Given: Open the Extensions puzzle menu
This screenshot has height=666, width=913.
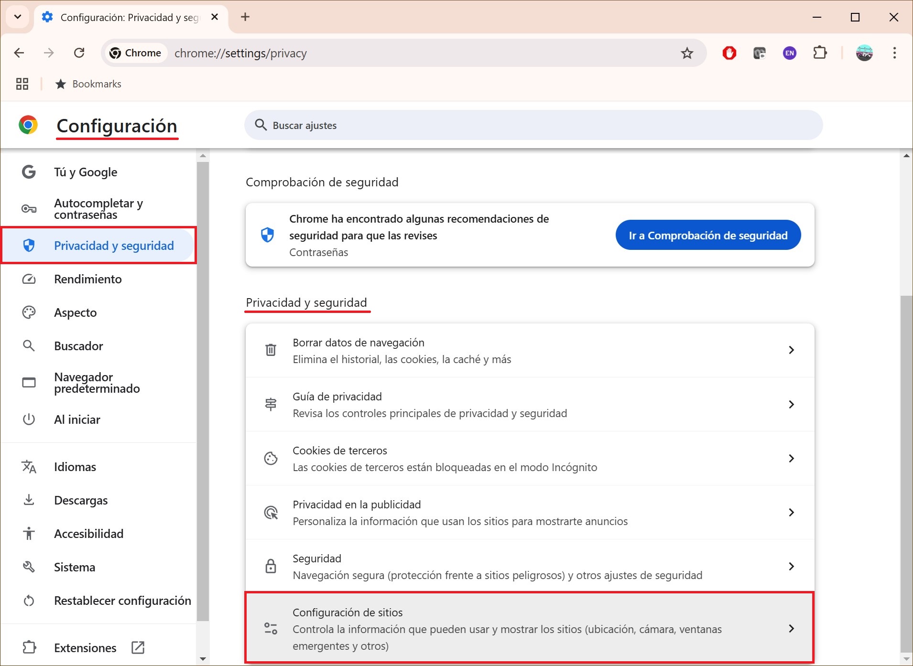Looking at the screenshot, I should [820, 53].
